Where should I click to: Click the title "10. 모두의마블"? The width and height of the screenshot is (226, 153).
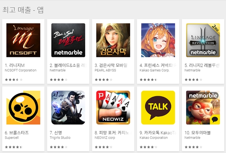coord(198,133)
